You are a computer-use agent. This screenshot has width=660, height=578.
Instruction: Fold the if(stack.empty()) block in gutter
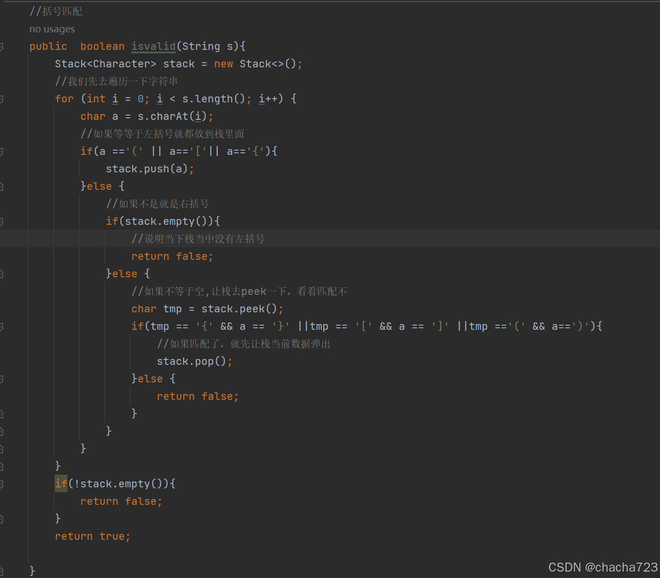point(2,222)
